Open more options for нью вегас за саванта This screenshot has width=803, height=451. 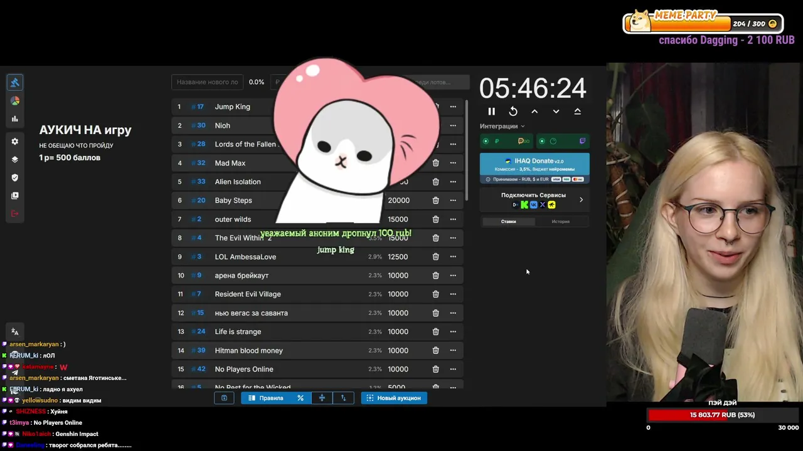coord(453,313)
